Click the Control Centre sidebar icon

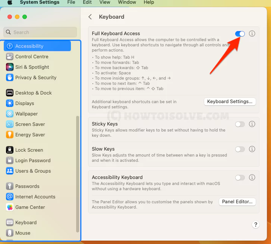coord(10,56)
